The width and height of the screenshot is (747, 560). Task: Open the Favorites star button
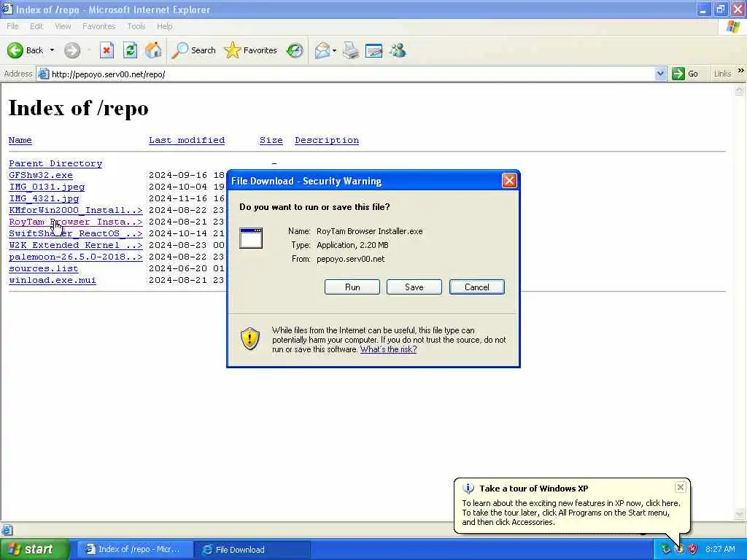[x=251, y=50]
